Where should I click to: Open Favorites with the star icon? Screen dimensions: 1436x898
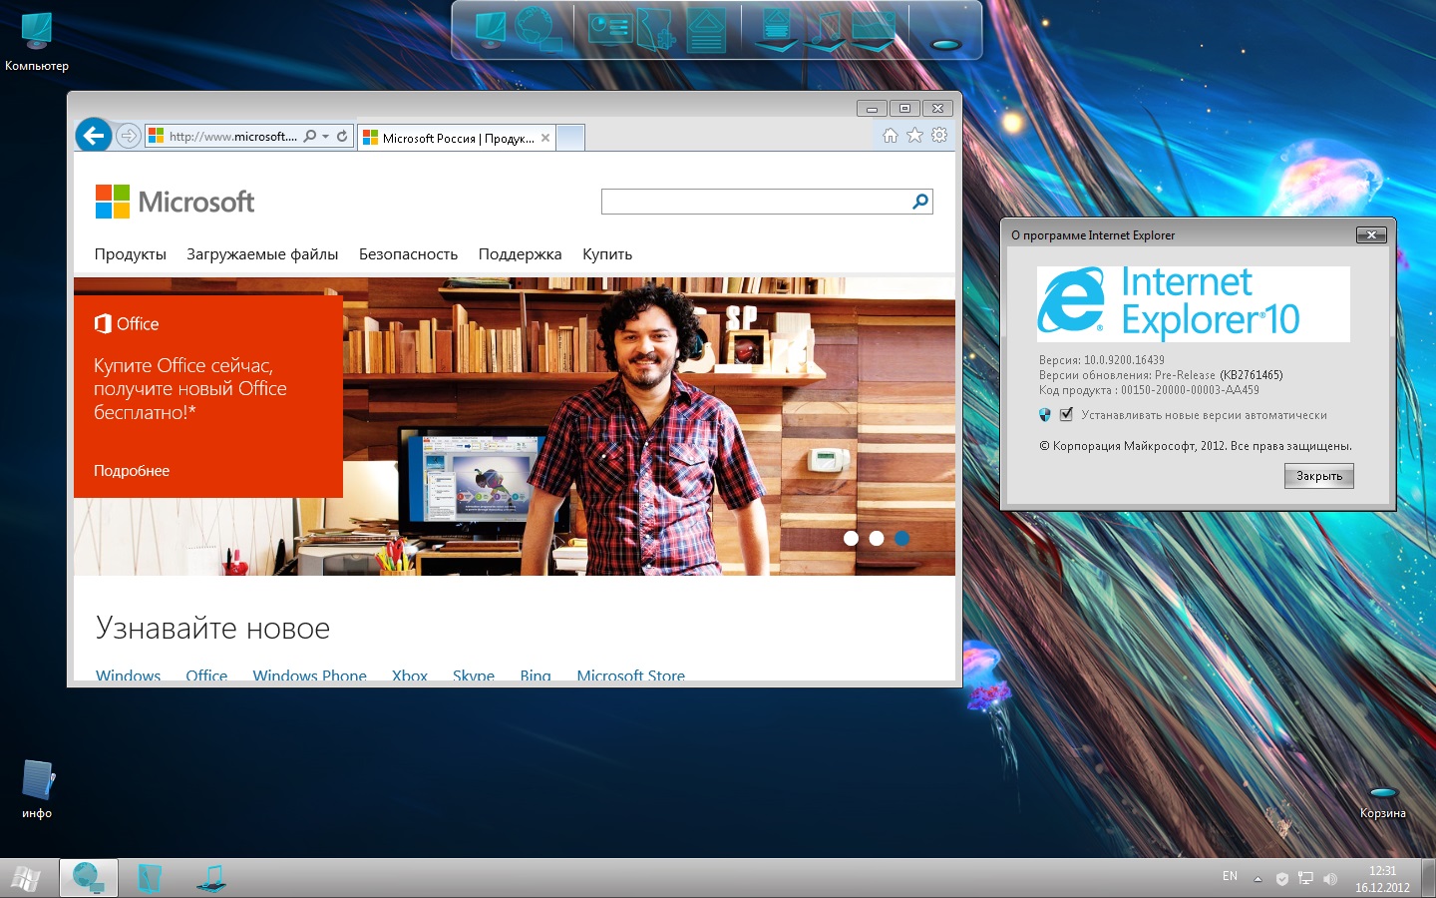914,136
